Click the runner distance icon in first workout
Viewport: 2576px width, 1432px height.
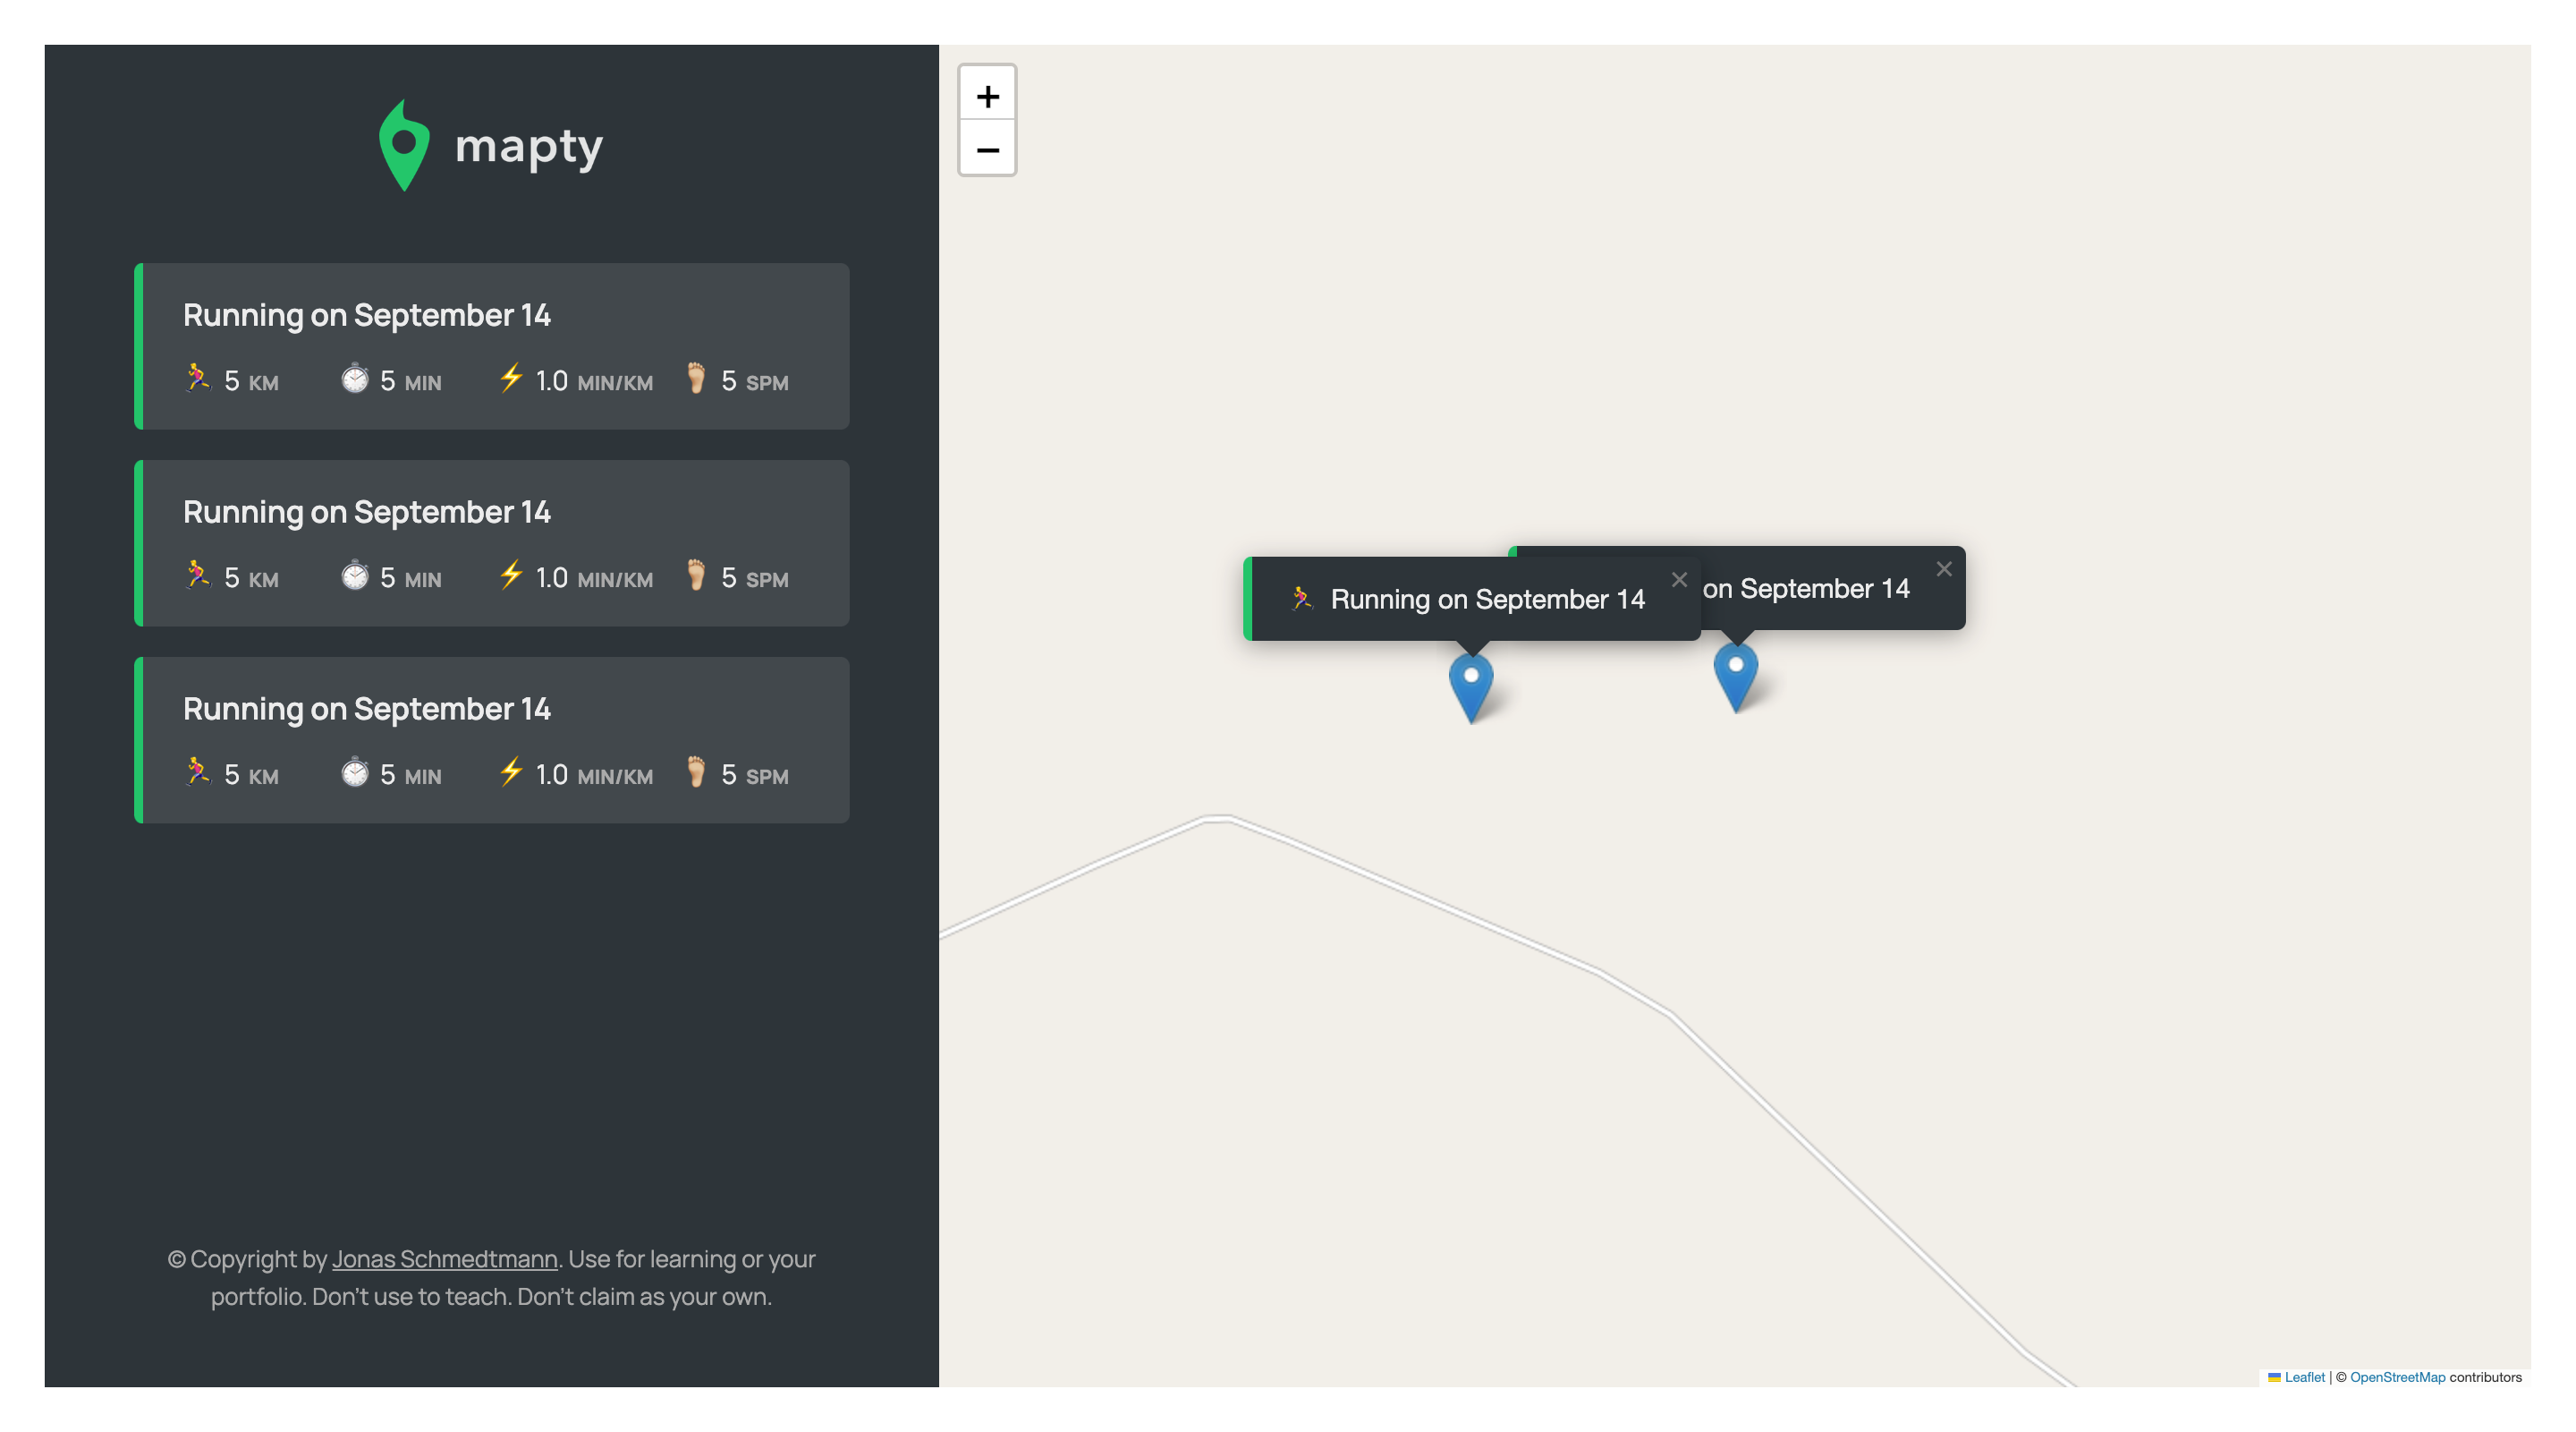pos(198,379)
